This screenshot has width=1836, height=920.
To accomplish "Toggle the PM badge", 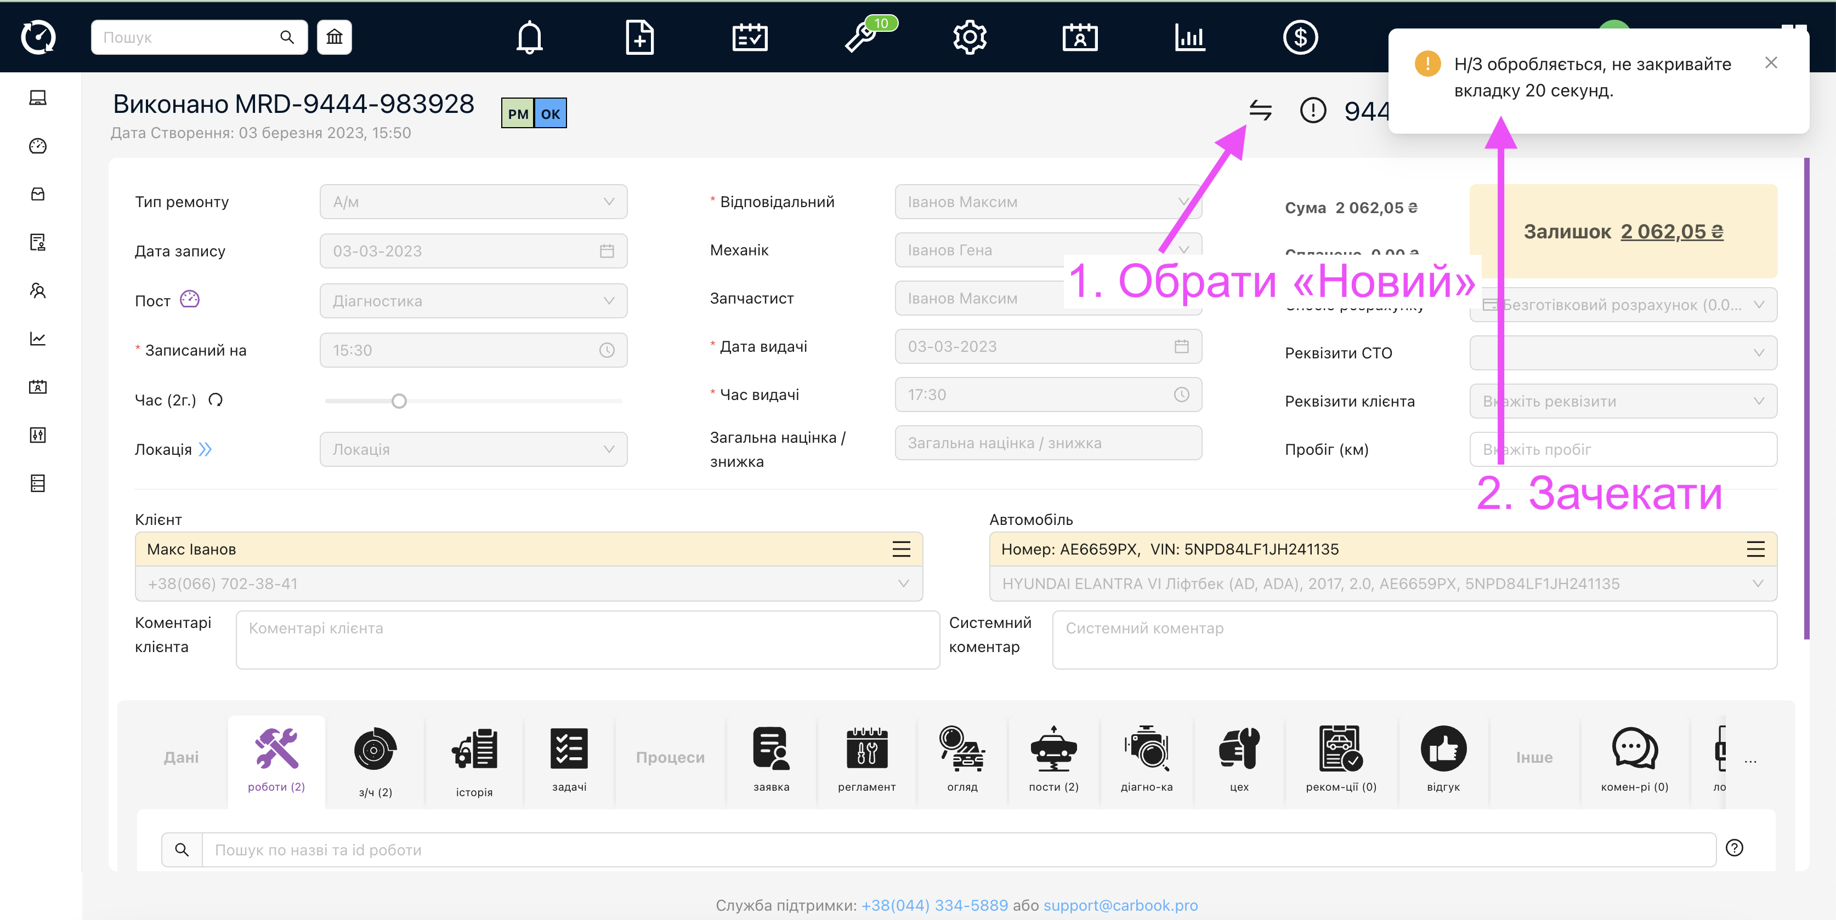I will pos(518,114).
